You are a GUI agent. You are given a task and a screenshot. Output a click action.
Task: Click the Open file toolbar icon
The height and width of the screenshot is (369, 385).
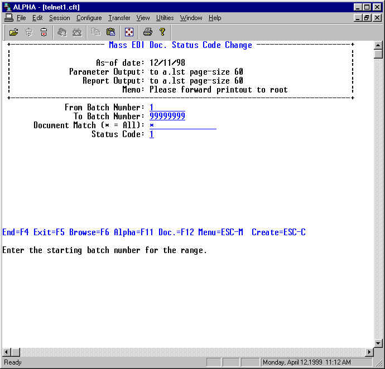point(13,32)
